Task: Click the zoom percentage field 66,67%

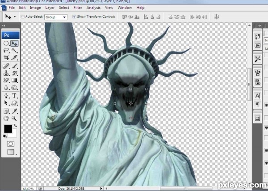Action: 29,189
